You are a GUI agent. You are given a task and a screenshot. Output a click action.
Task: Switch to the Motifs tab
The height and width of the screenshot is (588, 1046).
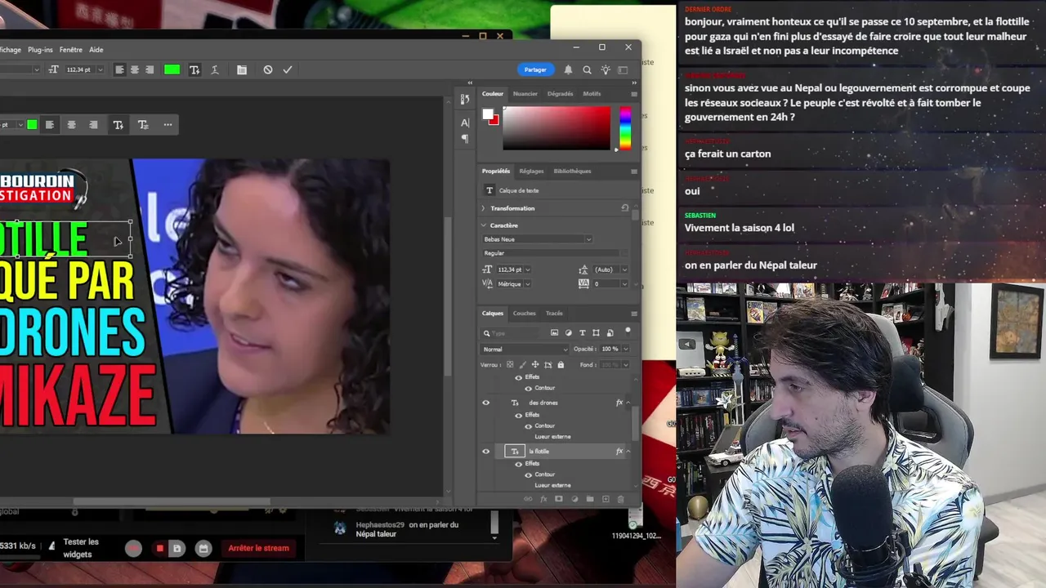592,94
